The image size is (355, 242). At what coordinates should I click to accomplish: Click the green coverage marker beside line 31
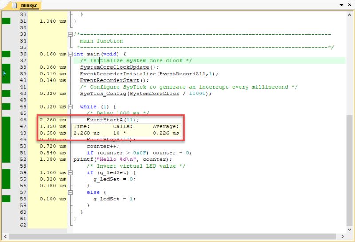[6, 21]
